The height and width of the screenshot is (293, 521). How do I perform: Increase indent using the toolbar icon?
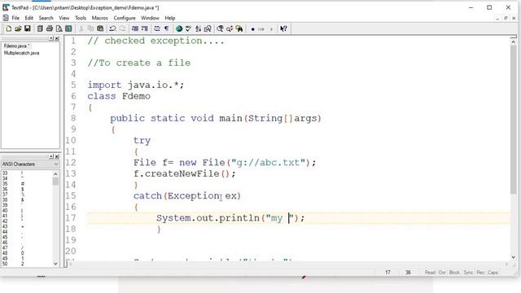[144, 29]
